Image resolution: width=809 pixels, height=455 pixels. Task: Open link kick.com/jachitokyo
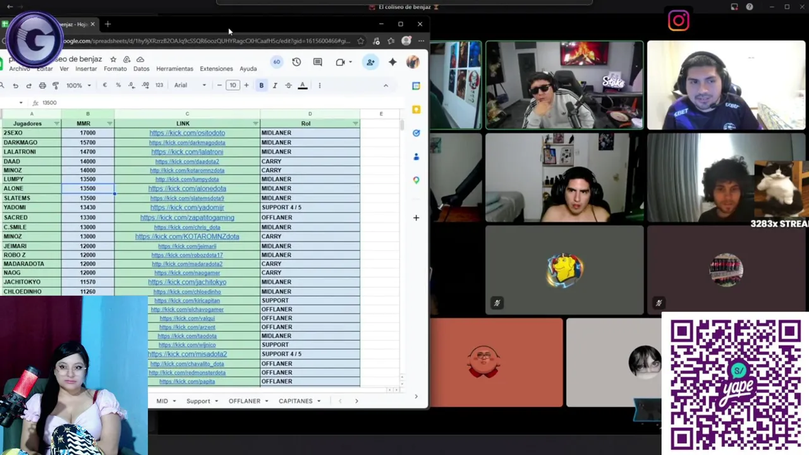tap(187, 282)
